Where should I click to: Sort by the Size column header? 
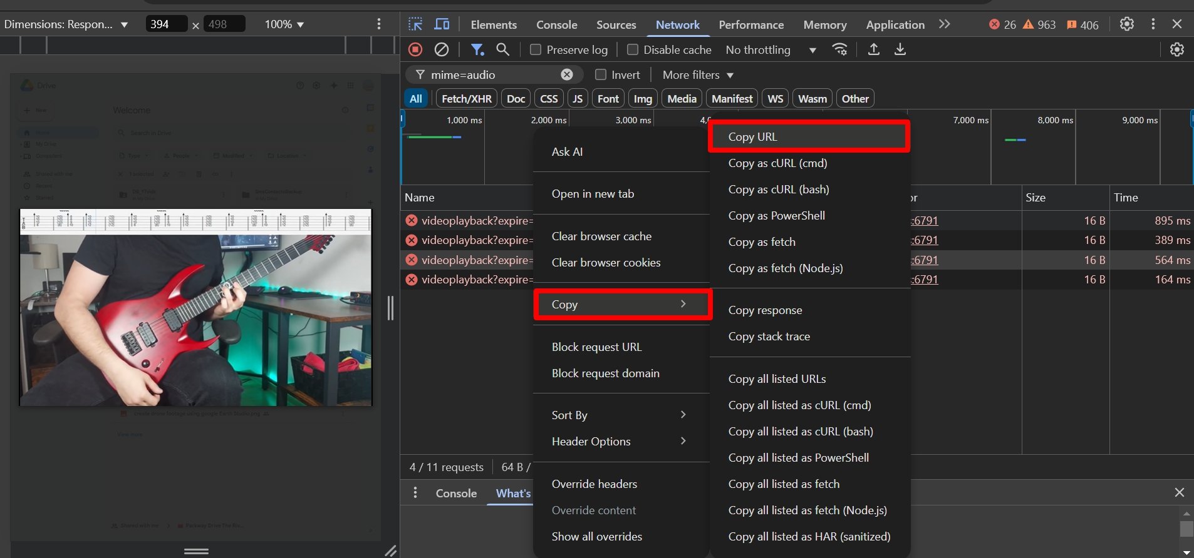point(1065,197)
